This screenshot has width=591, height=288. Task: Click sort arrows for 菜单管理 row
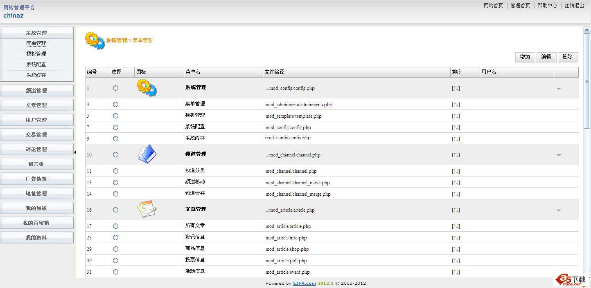pyautogui.click(x=456, y=105)
